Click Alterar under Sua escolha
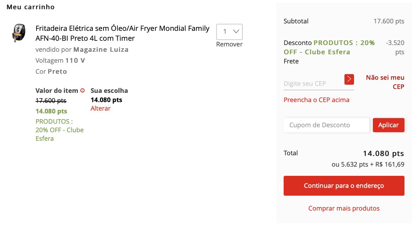Viewport: 418px width, 229px height. click(x=101, y=108)
